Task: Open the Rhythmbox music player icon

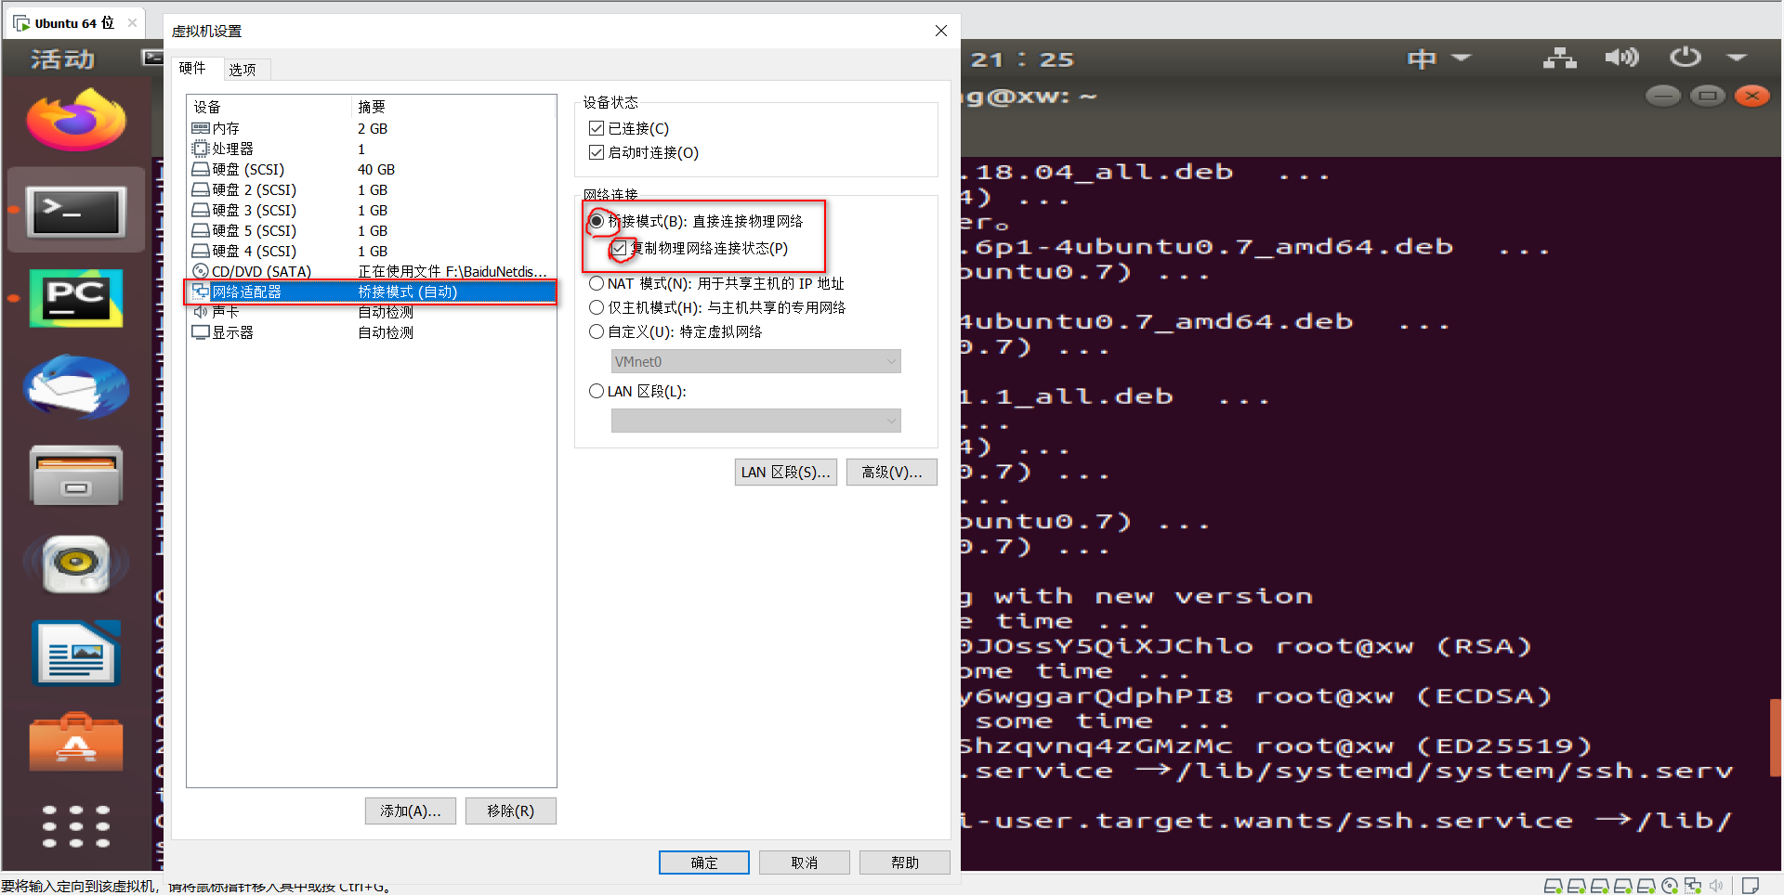Action: tap(74, 564)
